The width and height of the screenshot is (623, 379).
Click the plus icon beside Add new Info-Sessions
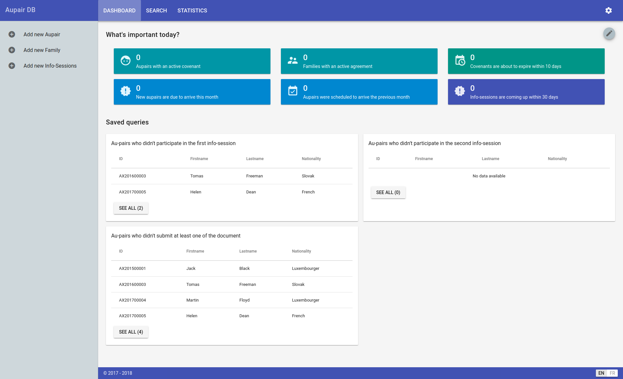(12, 66)
